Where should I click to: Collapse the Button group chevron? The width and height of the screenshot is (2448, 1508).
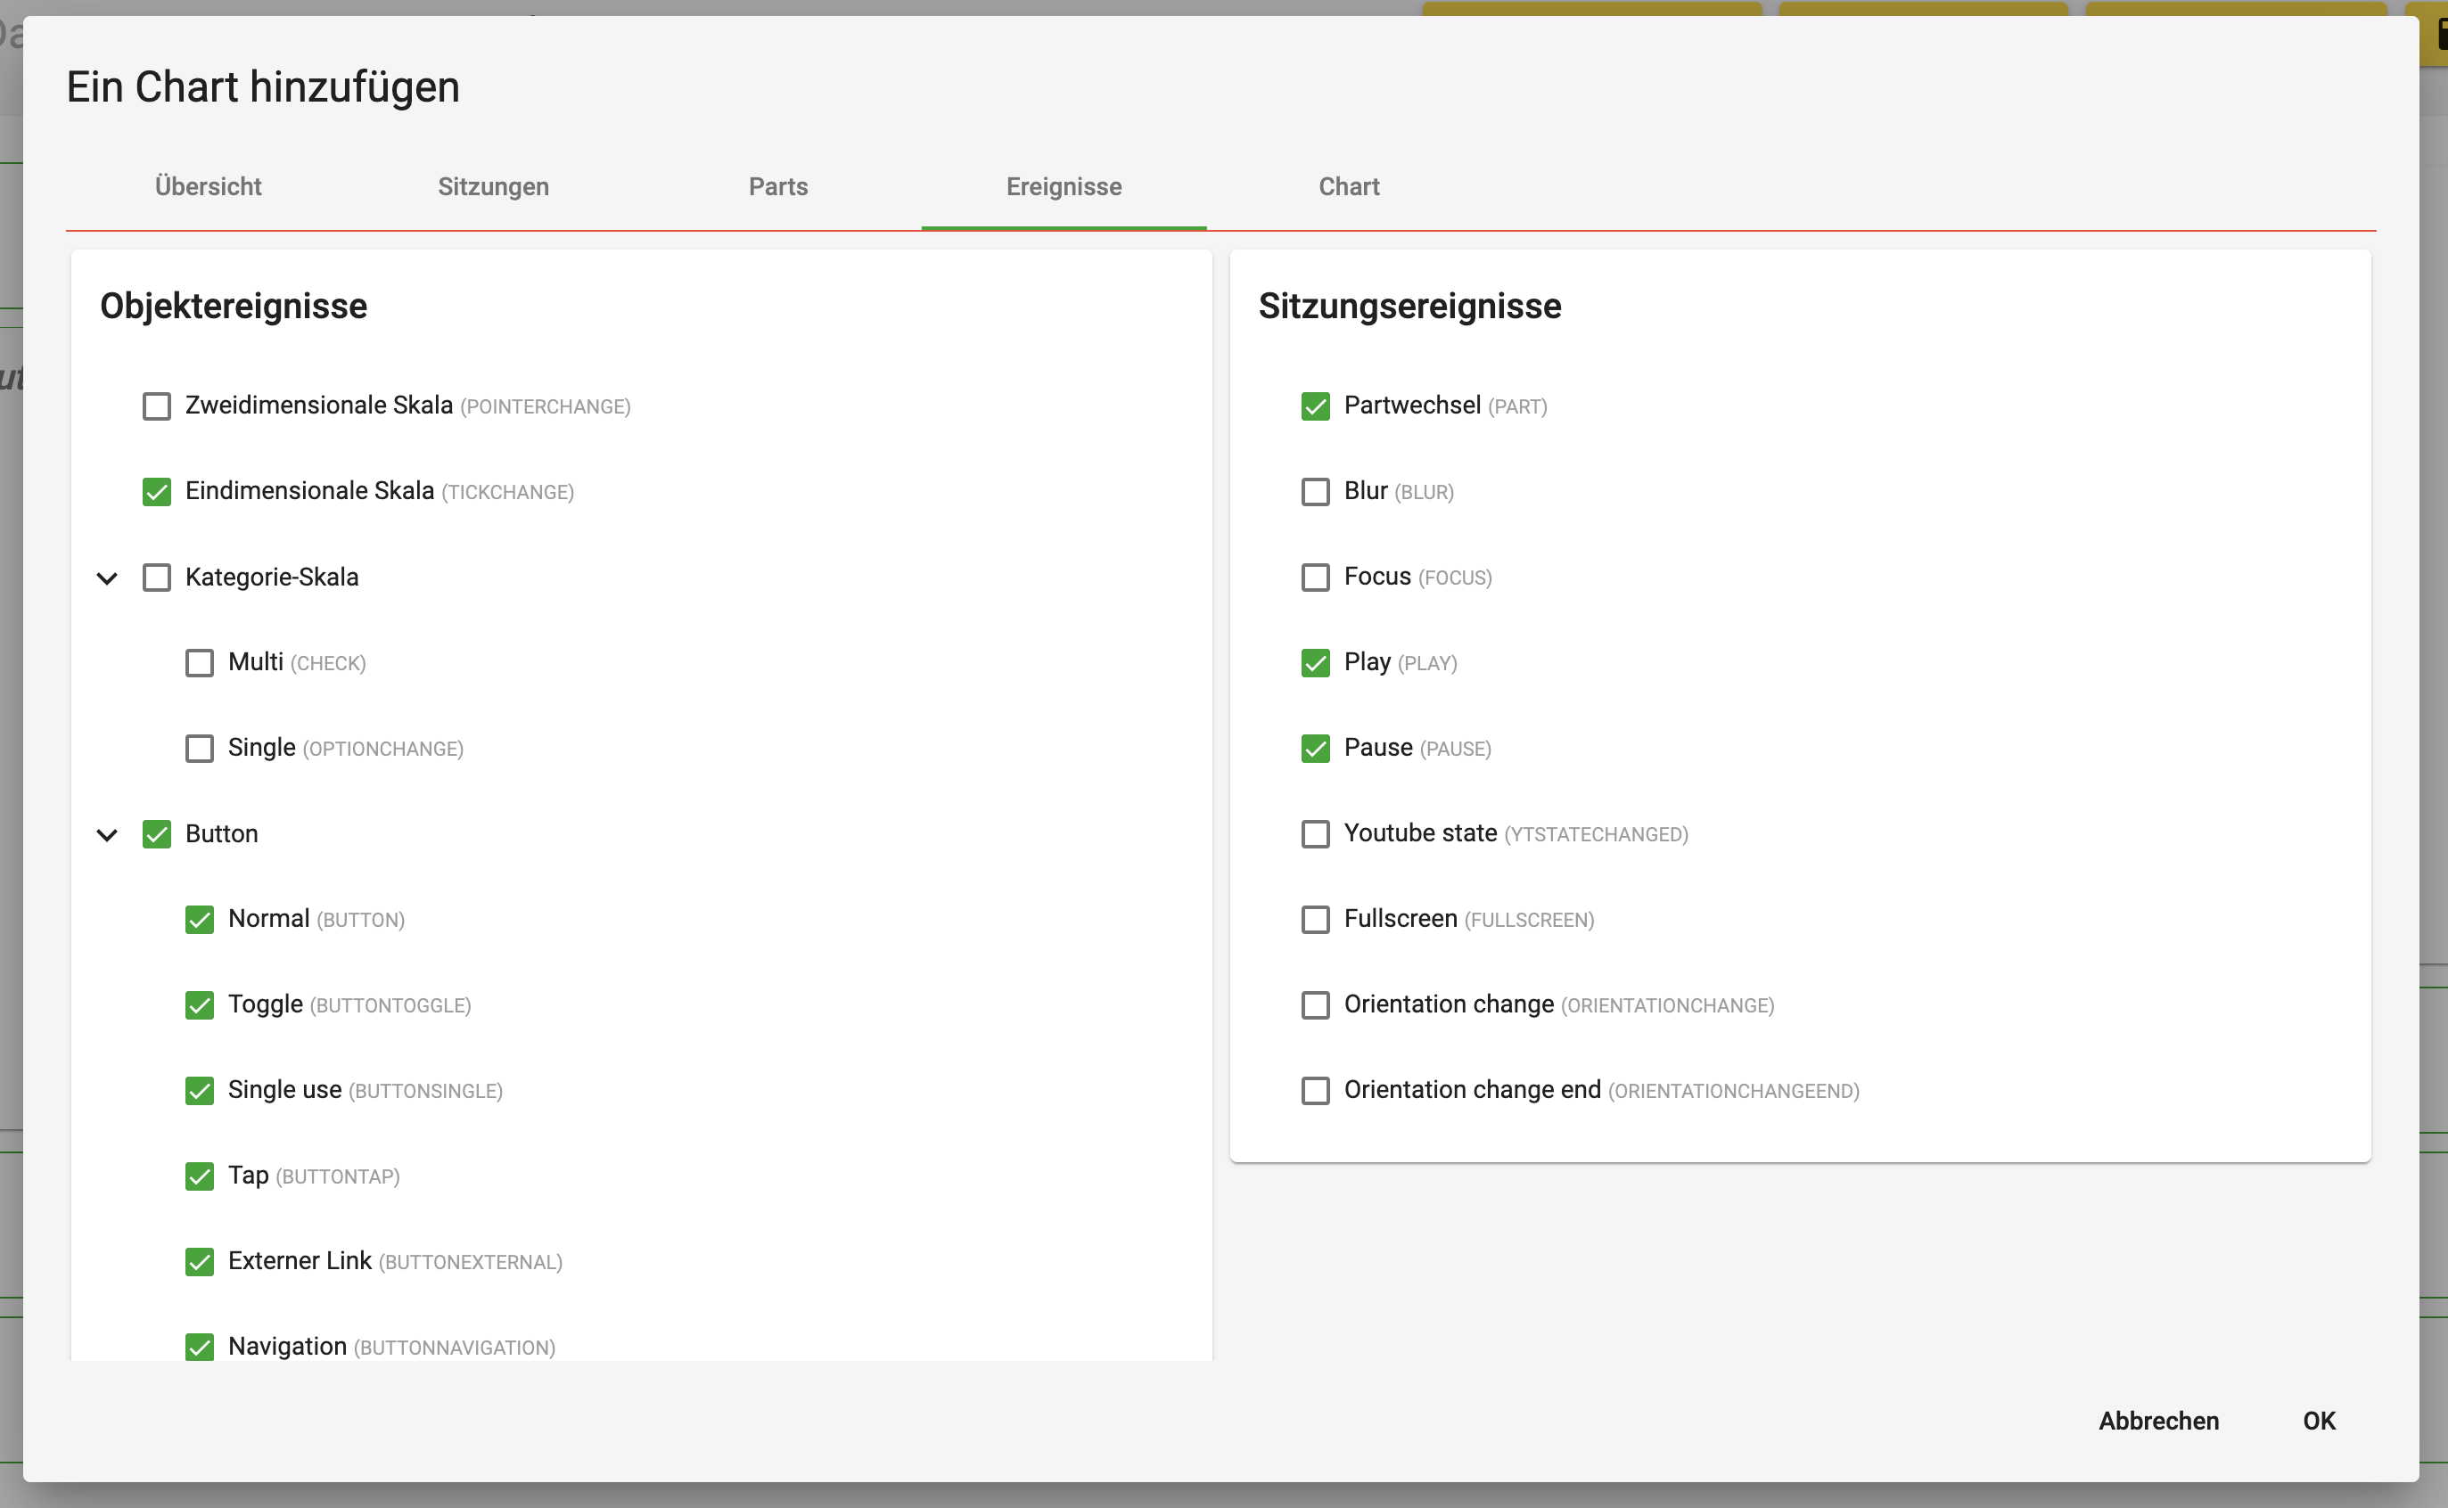click(107, 835)
